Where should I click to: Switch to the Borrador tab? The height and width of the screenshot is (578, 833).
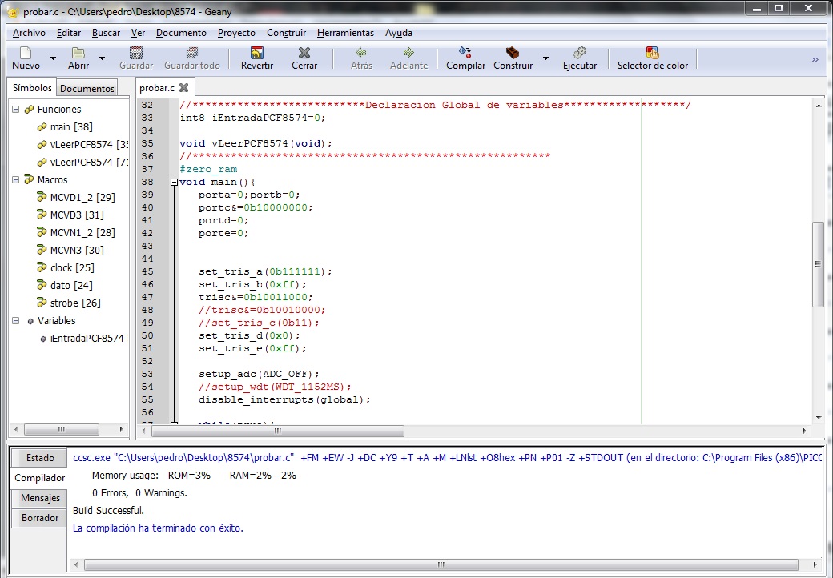click(40, 517)
